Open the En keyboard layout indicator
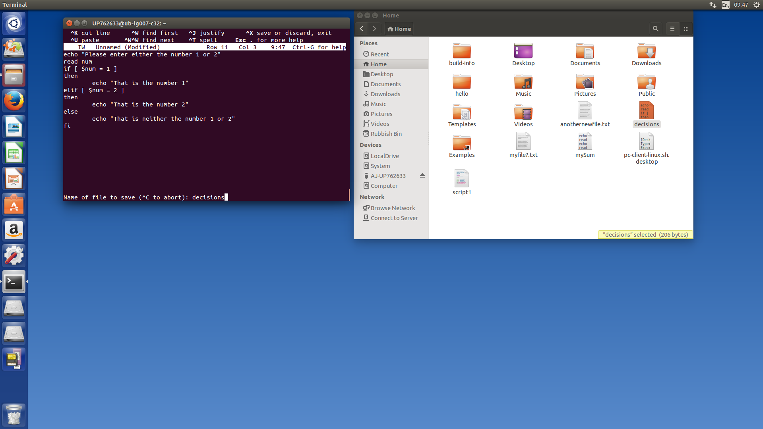The height and width of the screenshot is (429, 763). click(726, 5)
